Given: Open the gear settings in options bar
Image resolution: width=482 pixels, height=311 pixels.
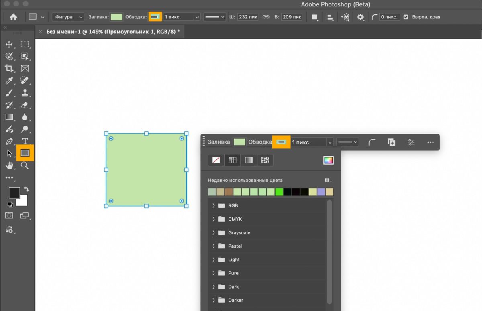Looking at the screenshot, I should (x=361, y=17).
